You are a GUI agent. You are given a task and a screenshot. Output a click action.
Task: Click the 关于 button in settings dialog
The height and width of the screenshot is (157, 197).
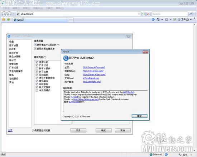78,131
